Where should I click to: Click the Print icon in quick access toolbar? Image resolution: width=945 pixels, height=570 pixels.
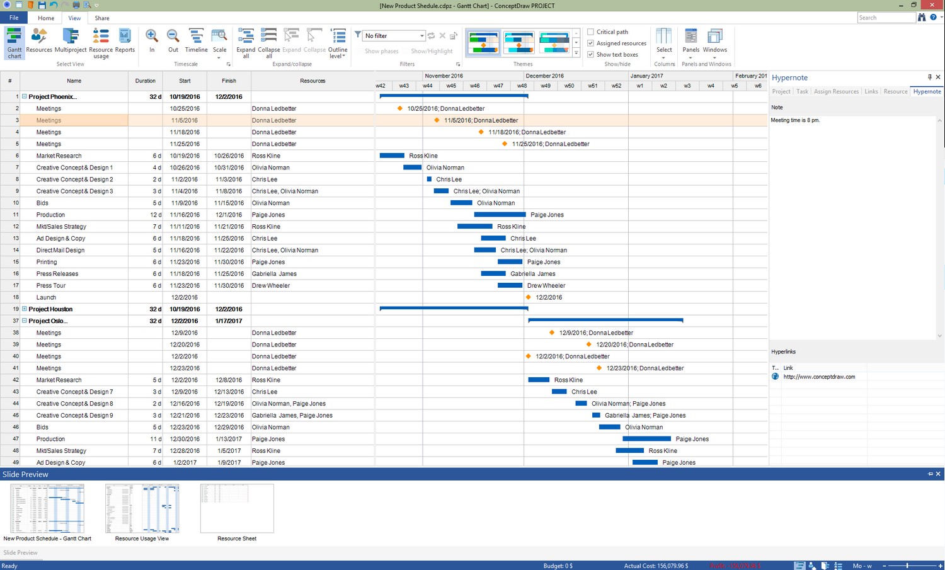click(76, 5)
